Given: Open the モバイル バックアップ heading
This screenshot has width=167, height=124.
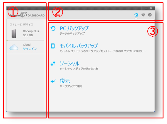Looking at the screenshot, I should click(x=79, y=46).
